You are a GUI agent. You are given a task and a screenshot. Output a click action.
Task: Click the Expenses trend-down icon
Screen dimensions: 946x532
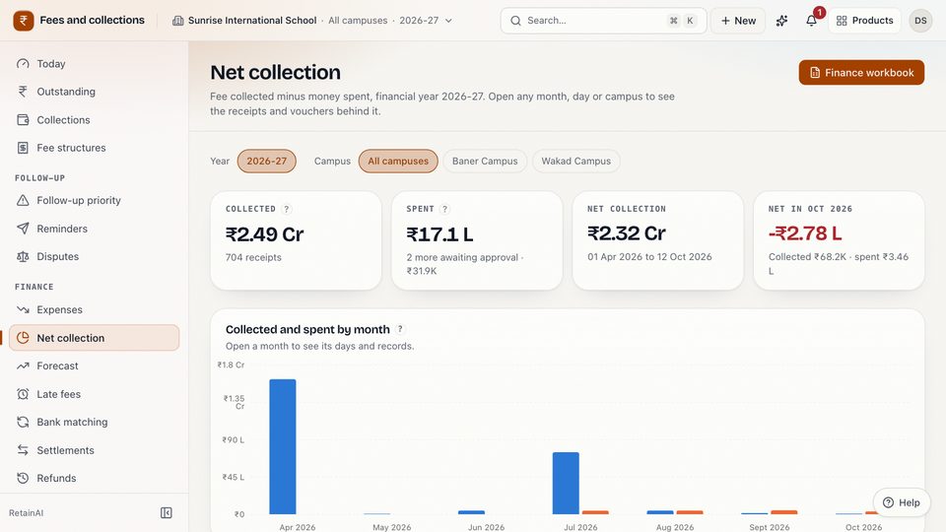(23, 309)
